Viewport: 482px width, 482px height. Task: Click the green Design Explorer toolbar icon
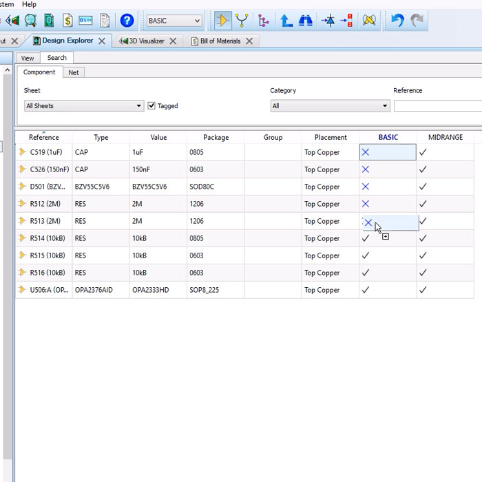49,21
